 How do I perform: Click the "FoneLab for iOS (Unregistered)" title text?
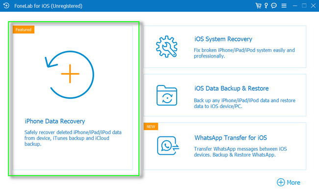[x=48, y=6]
